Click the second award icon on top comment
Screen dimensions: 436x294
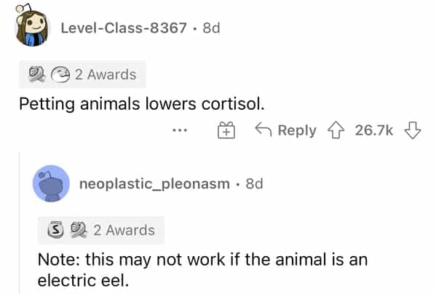pos(60,75)
